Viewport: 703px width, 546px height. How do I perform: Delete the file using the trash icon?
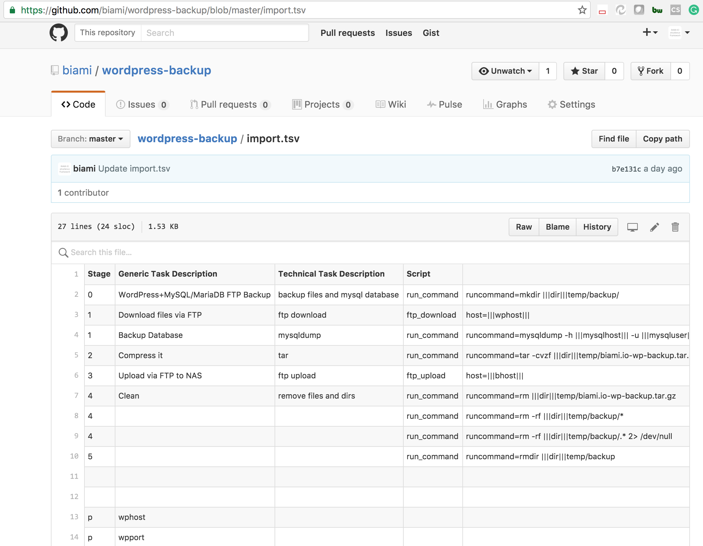[x=675, y=227]
